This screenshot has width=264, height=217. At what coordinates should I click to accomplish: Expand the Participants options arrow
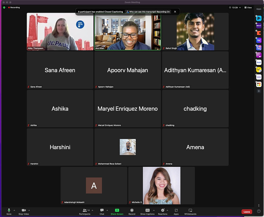pyautogui.click(x=92, y=210)
